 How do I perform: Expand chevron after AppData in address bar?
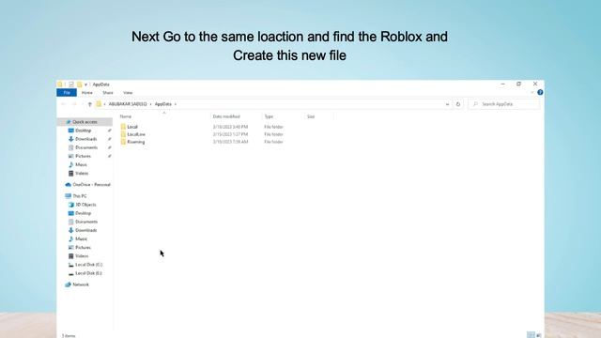point(176,104)
